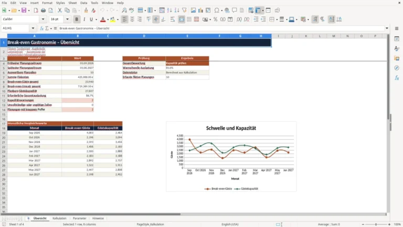Toggle Underline formatting
This screenshot has width=403, height=227.
coord(91,19)
